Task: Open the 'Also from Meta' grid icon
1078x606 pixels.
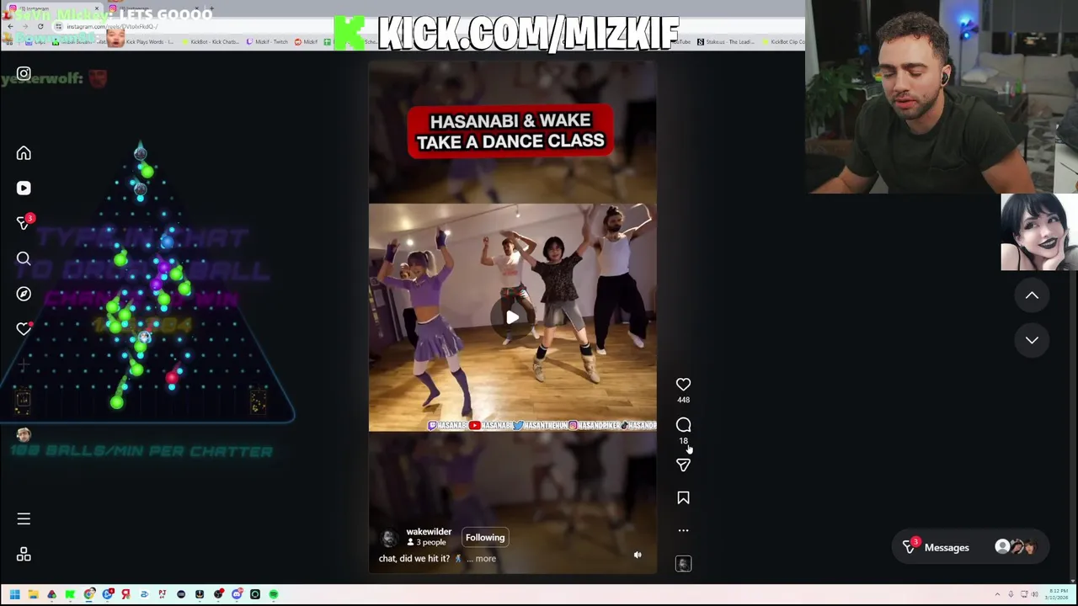Action: (x=24, y=554)
